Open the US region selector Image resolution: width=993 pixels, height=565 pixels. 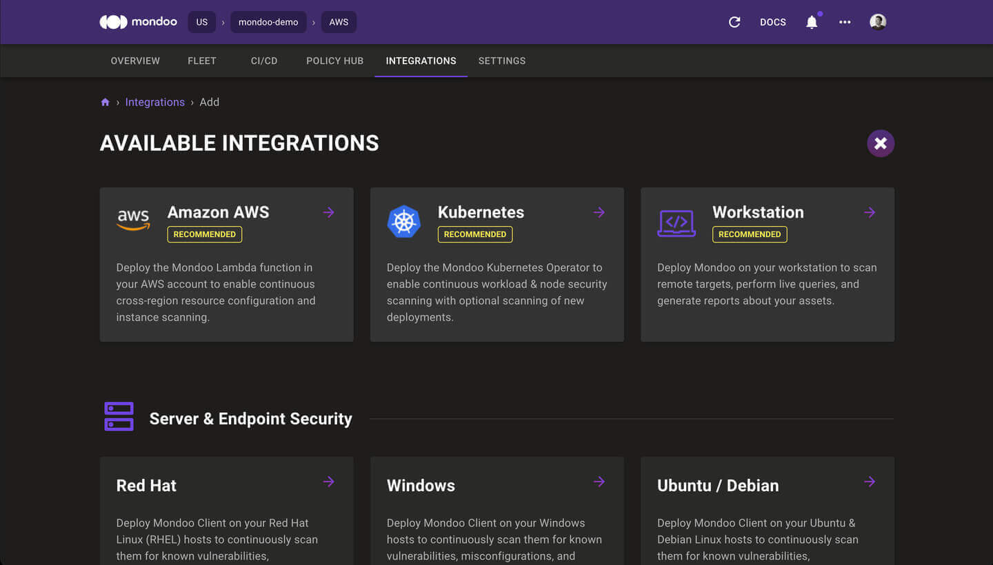click(201, 21)
